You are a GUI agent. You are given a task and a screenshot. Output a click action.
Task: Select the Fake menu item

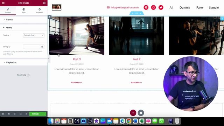tap(199, 8)
